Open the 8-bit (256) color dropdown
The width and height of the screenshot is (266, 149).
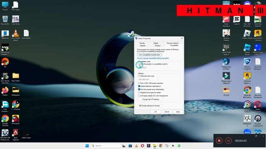pyautogui.click(x=149, y=79)
